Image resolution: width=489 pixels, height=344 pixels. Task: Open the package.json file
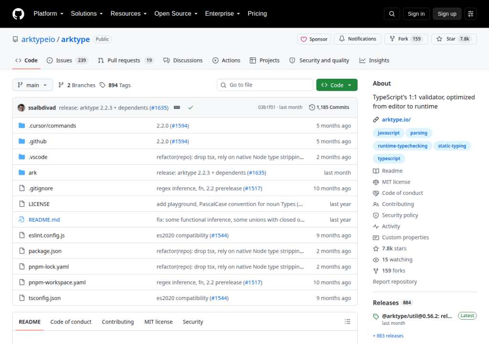pos(45,251)
